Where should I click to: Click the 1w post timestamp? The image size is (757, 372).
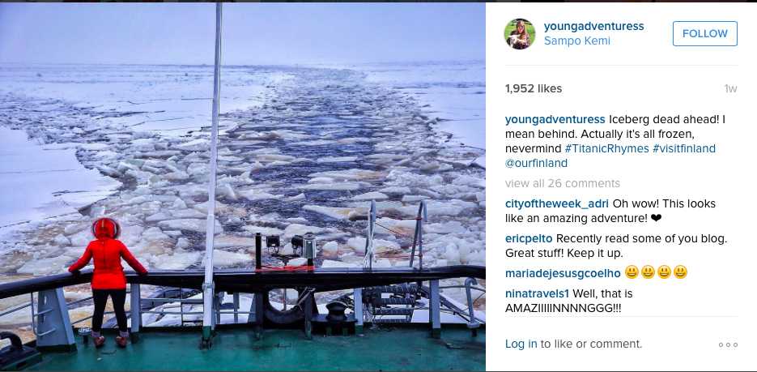(x=730, y=89)
